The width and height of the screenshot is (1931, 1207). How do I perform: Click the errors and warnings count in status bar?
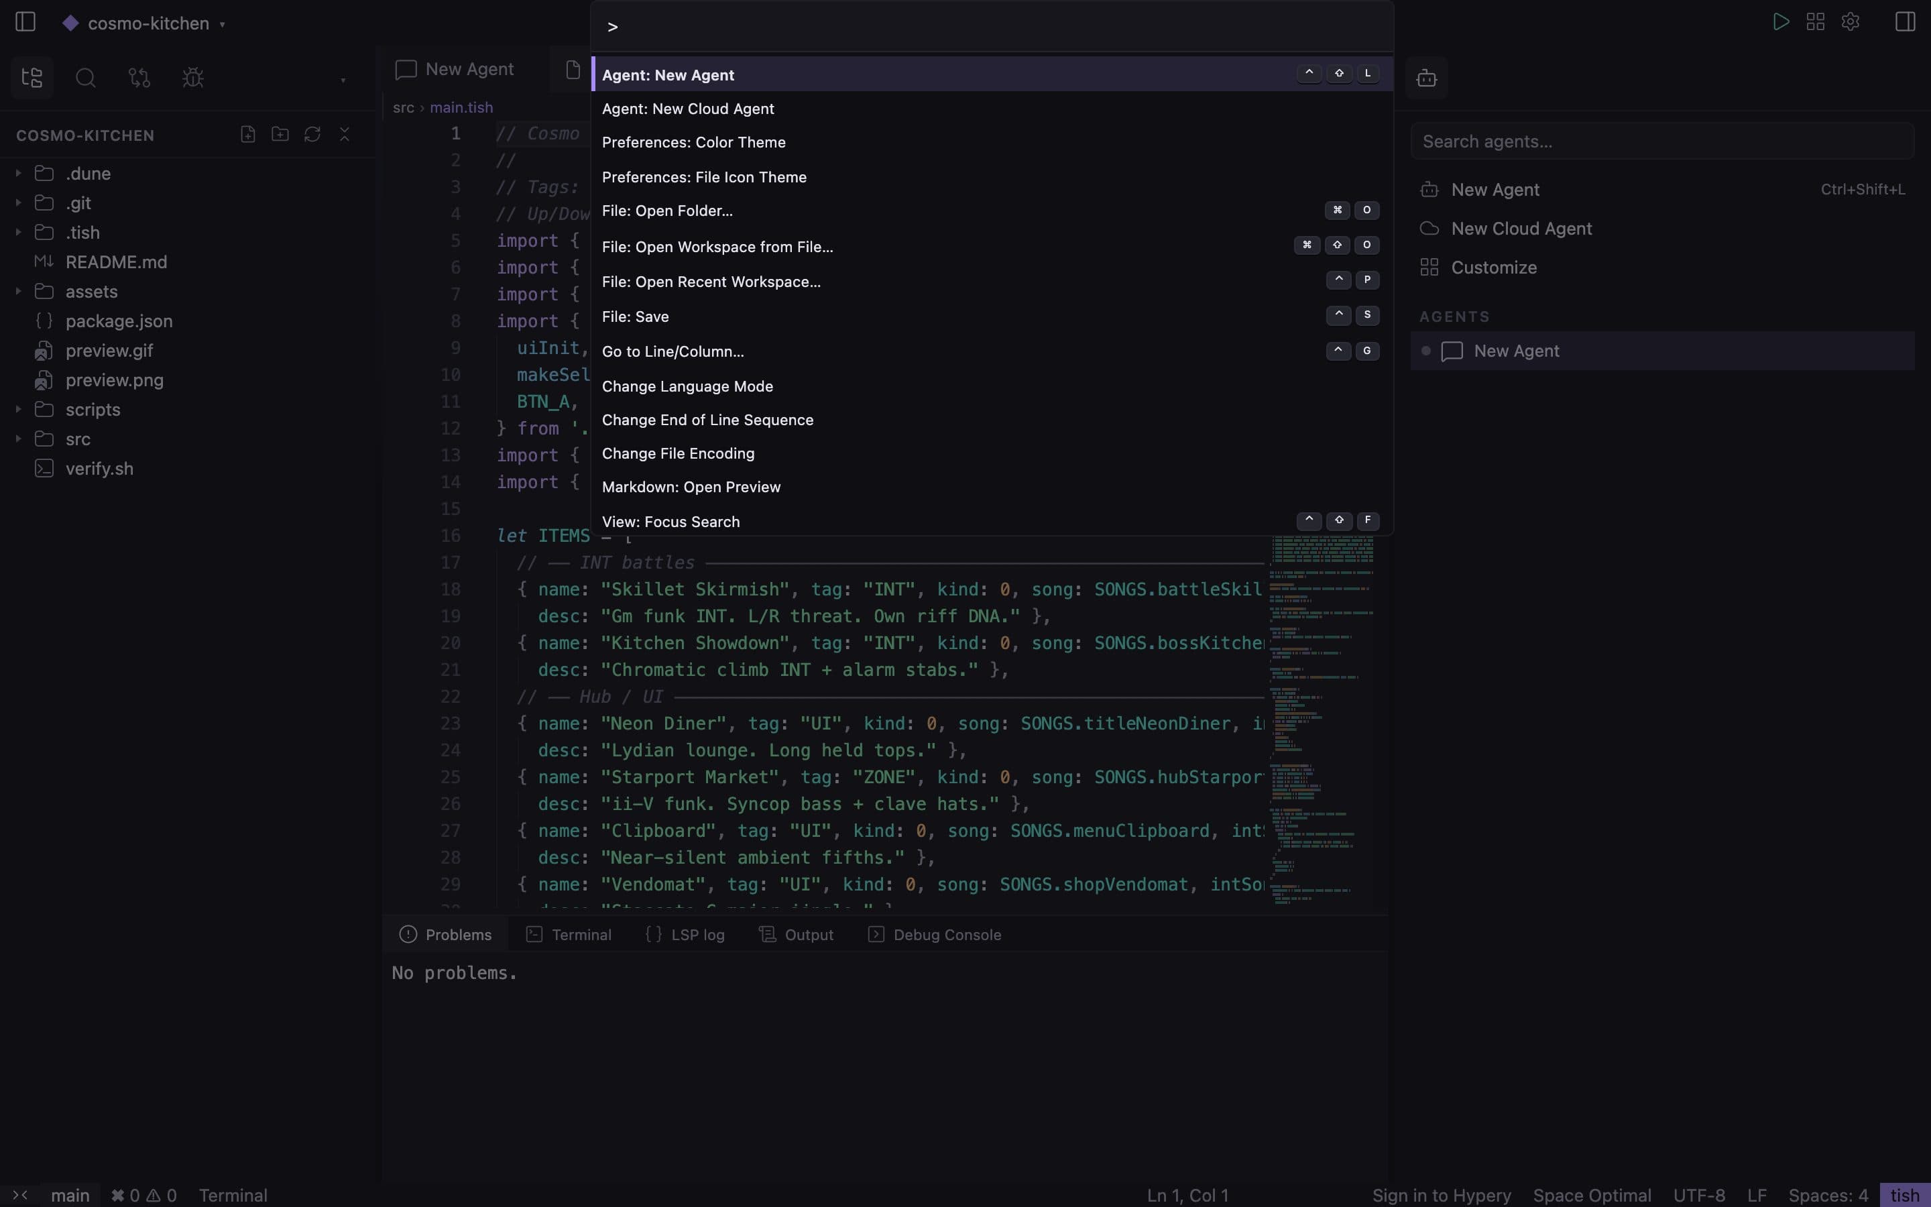143,1195
